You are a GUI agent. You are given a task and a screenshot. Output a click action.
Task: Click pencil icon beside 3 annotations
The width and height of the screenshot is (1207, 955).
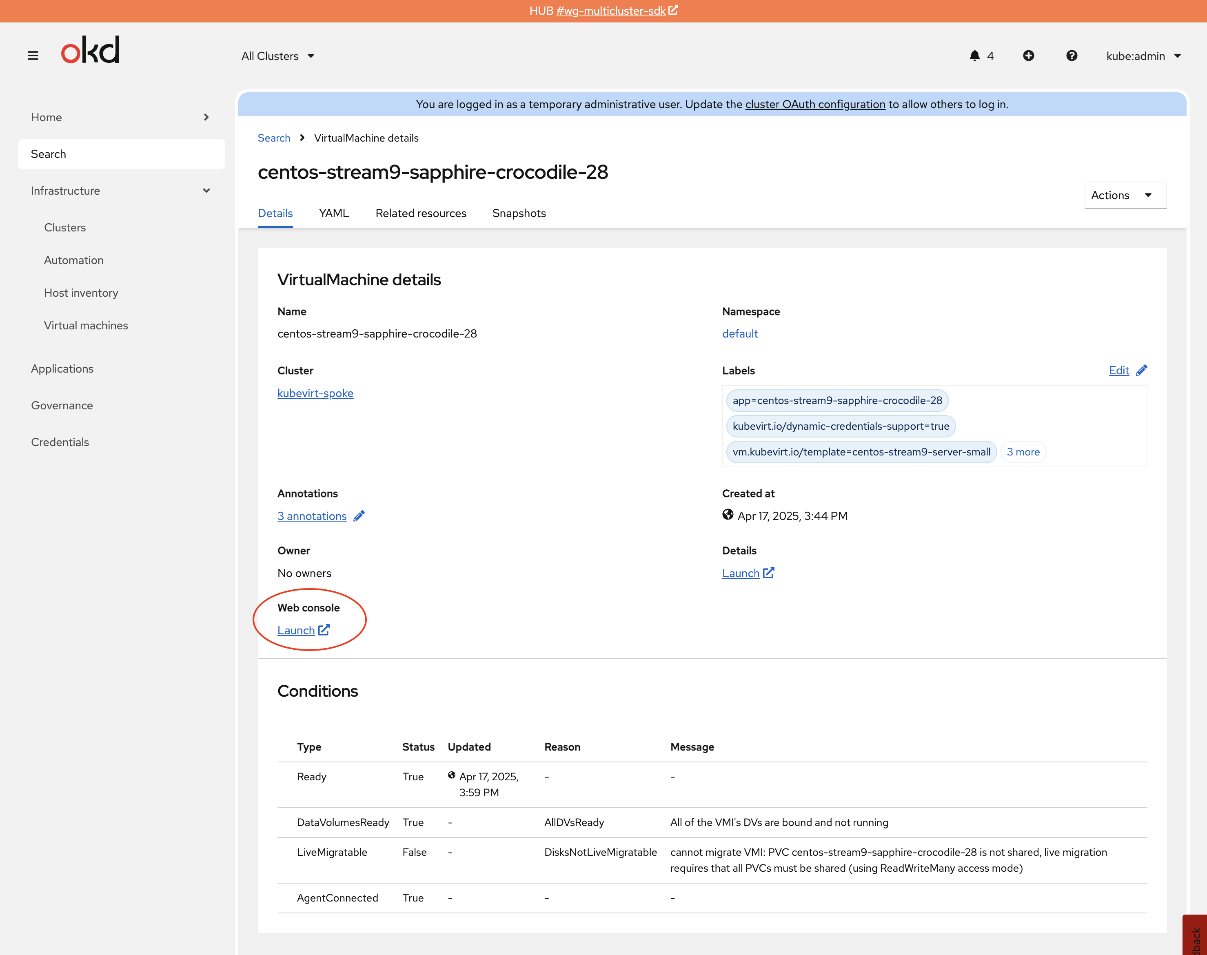pos(359,516)
